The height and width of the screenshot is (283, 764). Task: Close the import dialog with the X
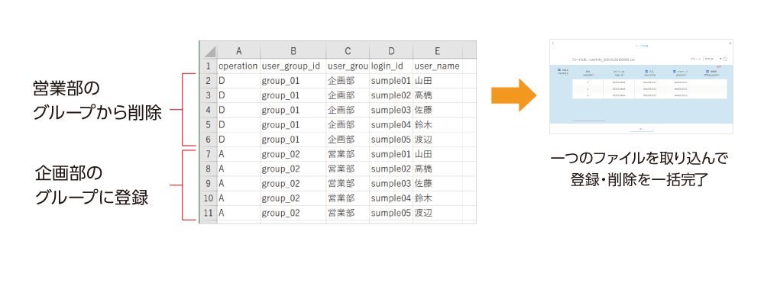point(730,43)
